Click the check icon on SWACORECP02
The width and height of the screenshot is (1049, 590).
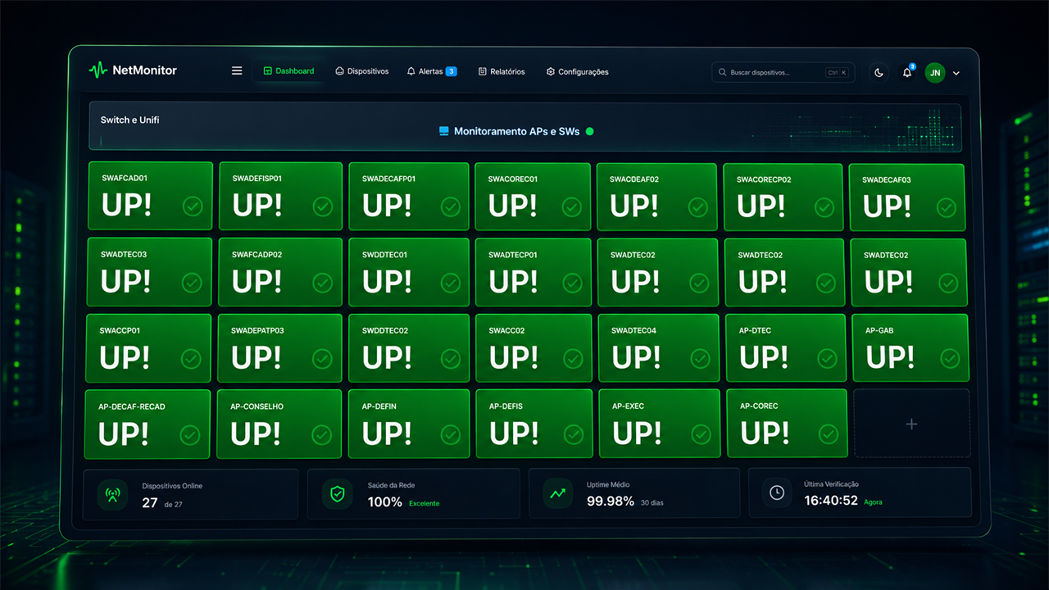coord(824,206)
